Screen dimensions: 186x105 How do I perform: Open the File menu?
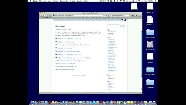40,1
